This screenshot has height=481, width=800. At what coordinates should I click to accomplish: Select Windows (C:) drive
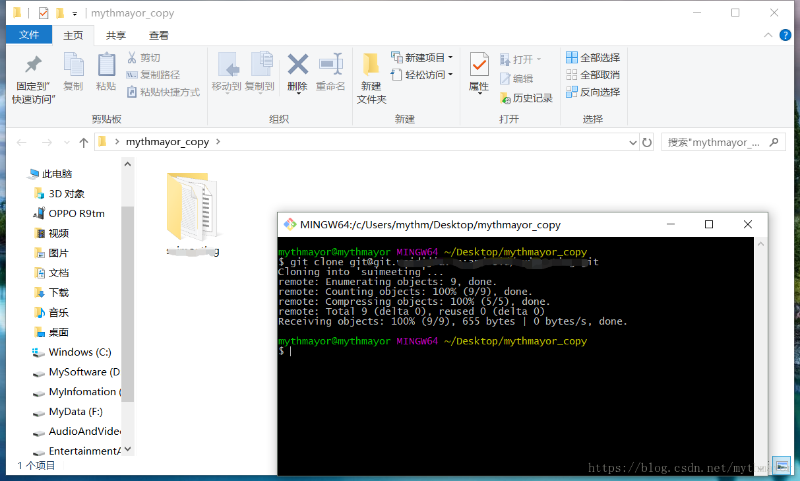(73, 352)
